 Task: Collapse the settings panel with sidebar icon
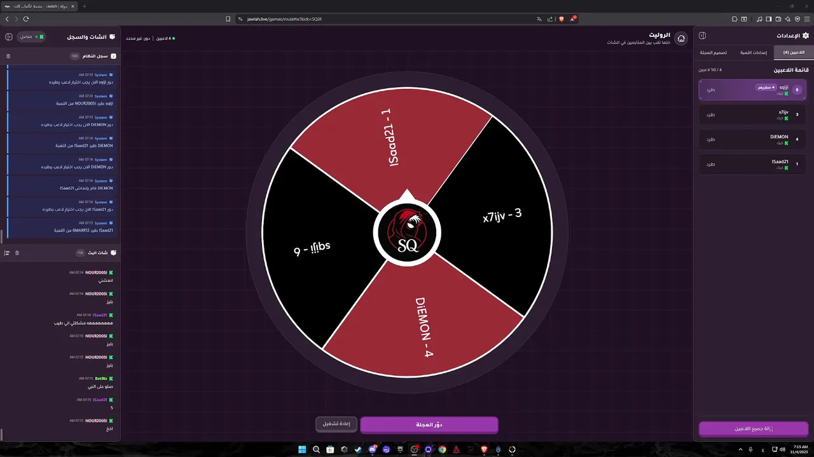point(703,36)
